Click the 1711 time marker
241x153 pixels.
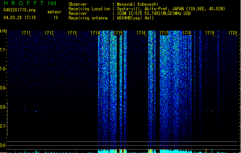(26, 33)
